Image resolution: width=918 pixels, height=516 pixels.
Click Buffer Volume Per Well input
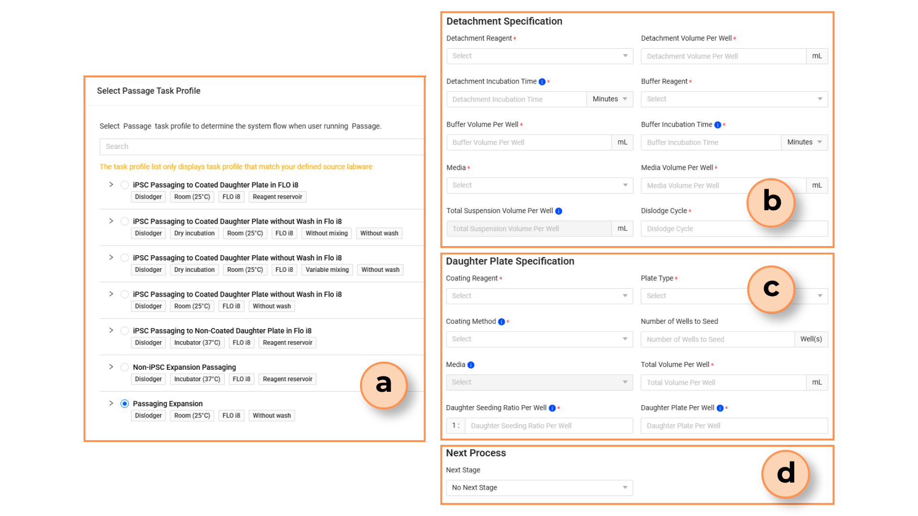[529, 142]
